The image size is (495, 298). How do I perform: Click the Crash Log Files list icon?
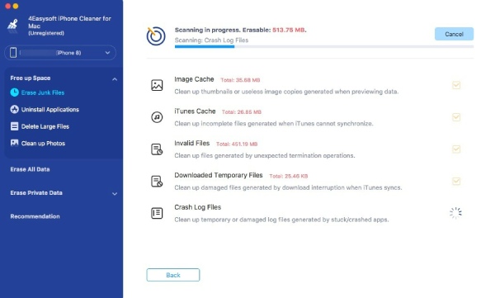point(157,213)
